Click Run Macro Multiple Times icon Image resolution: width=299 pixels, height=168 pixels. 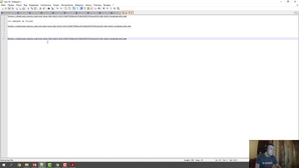tap(114, 8)
